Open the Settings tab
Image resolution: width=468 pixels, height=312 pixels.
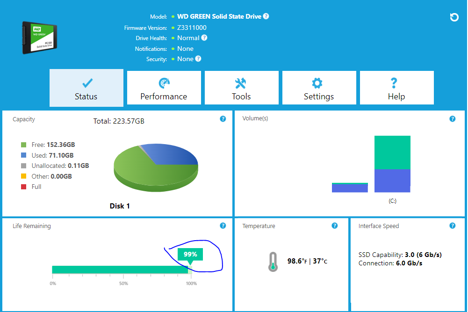319,88
